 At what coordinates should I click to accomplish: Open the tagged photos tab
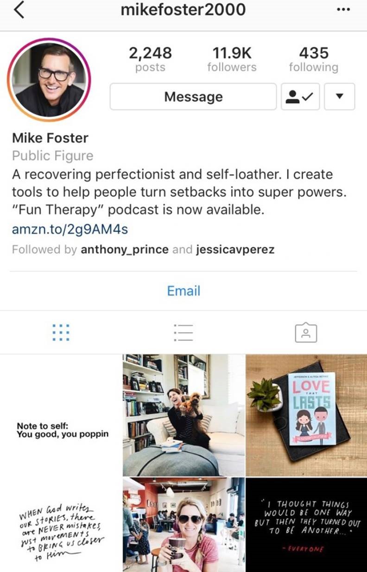tap(306, 332)
